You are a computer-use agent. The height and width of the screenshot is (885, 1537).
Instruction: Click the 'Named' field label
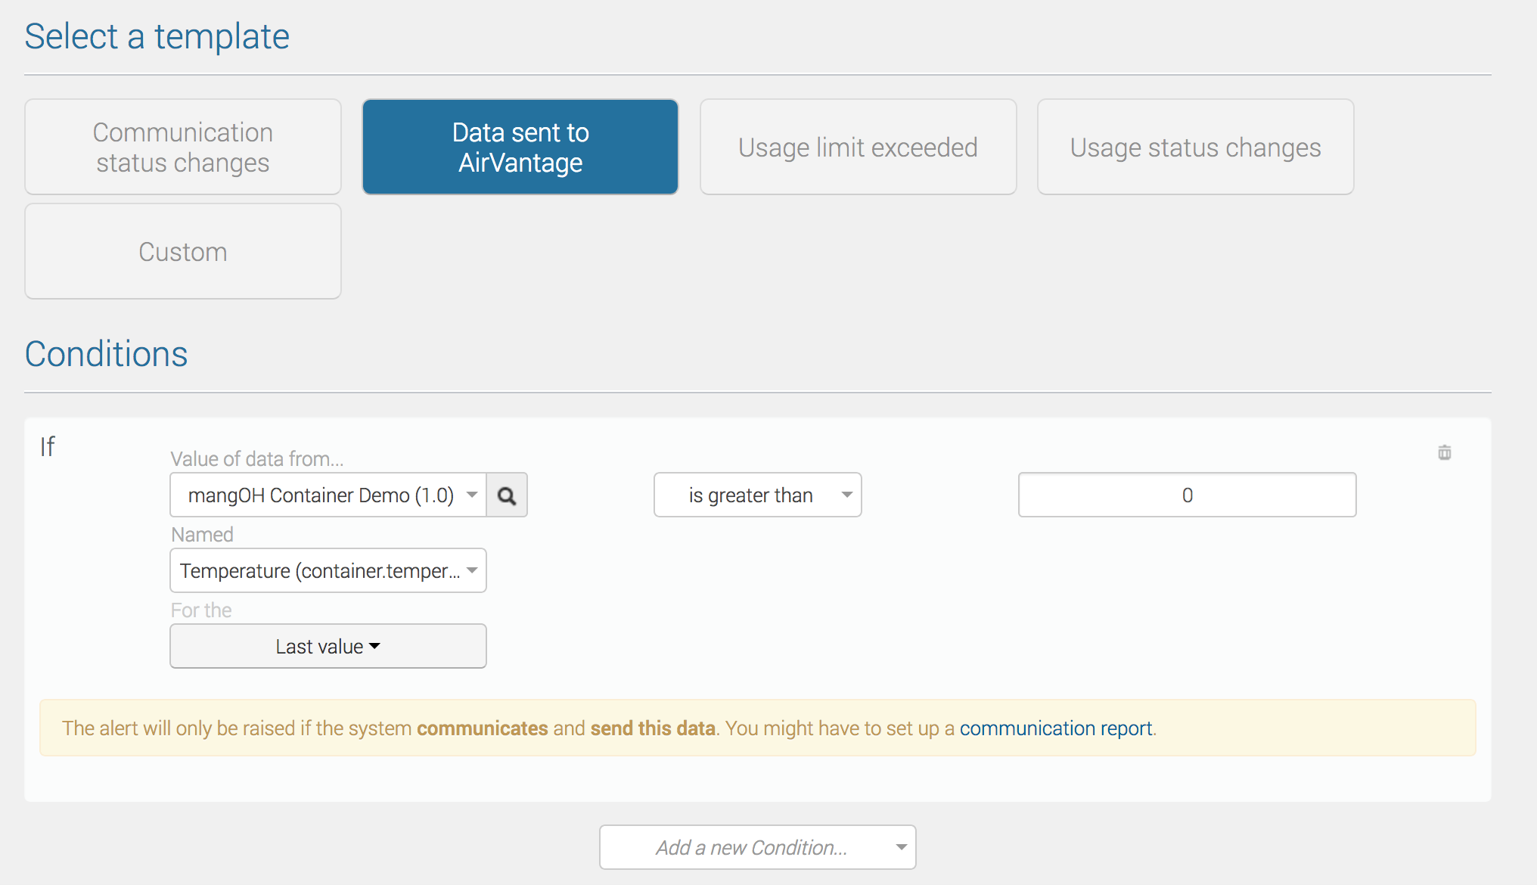202,535
